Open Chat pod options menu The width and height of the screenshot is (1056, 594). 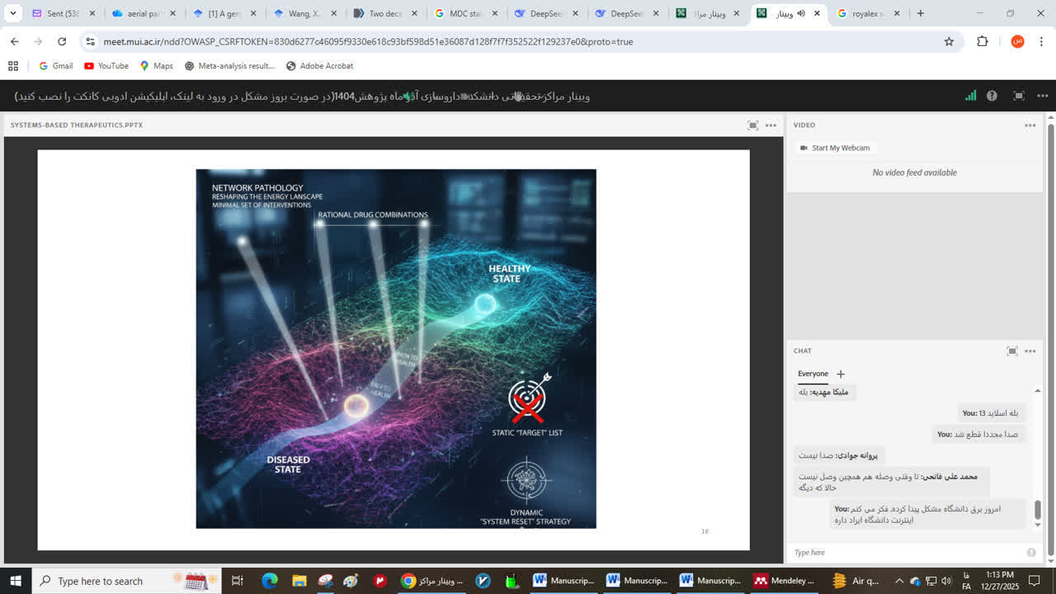pyautogui.click(x=1030, y=351)
